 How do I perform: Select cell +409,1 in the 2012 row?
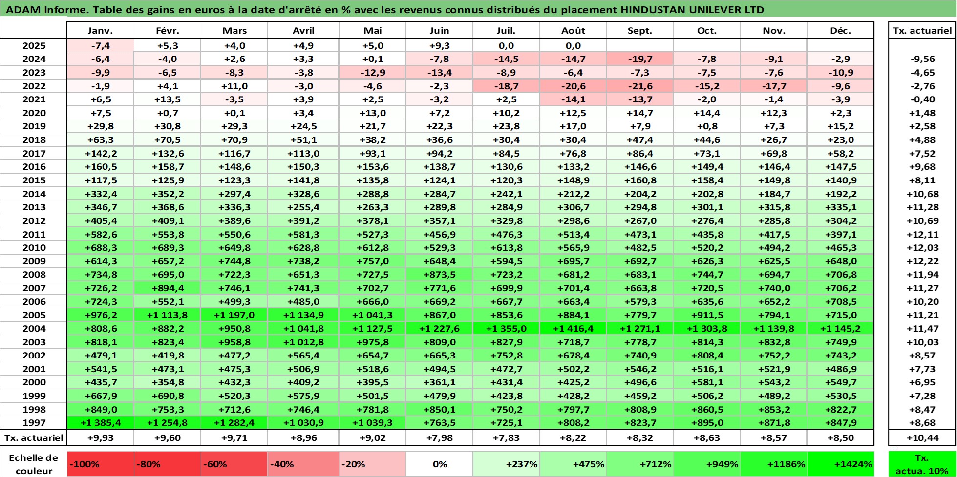168,221
